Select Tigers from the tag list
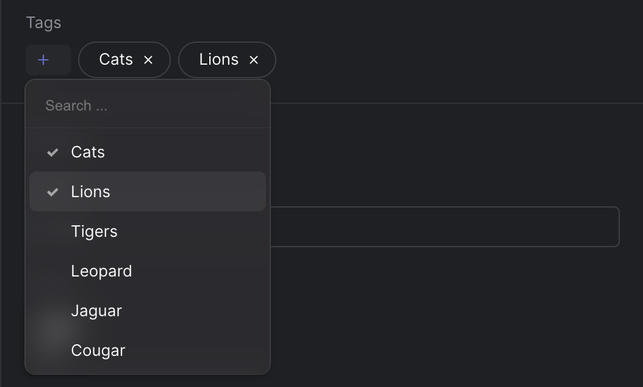The height and width of the screenshot is (387, 643). [148, 231]
